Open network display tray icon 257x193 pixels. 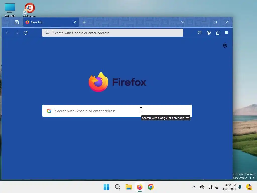210,187
